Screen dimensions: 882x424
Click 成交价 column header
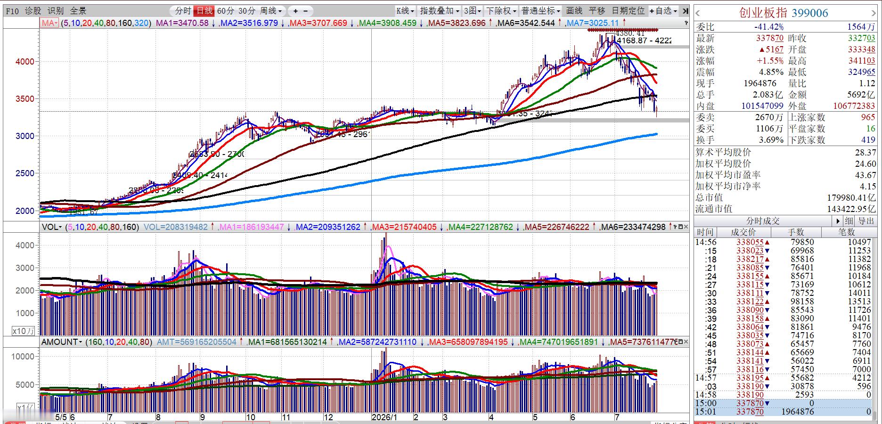coord(743,232)
